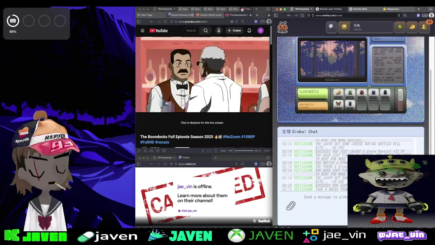This screenshot has width=435, height=245.
Task: Expand the tab list chevron in Twitch window
Action: [x=268, y=158]
